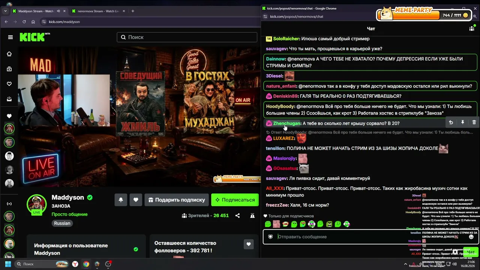Viewport: 480px width, 270px height.
Task: Click username Deniskin89 in chat
Action: click(x=286, y=96)
